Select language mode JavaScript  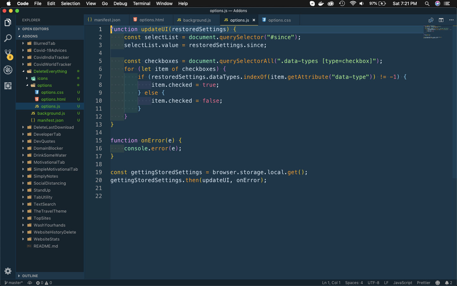403,283
